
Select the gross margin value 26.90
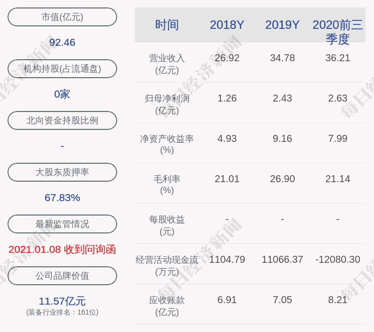pos(282,179)
